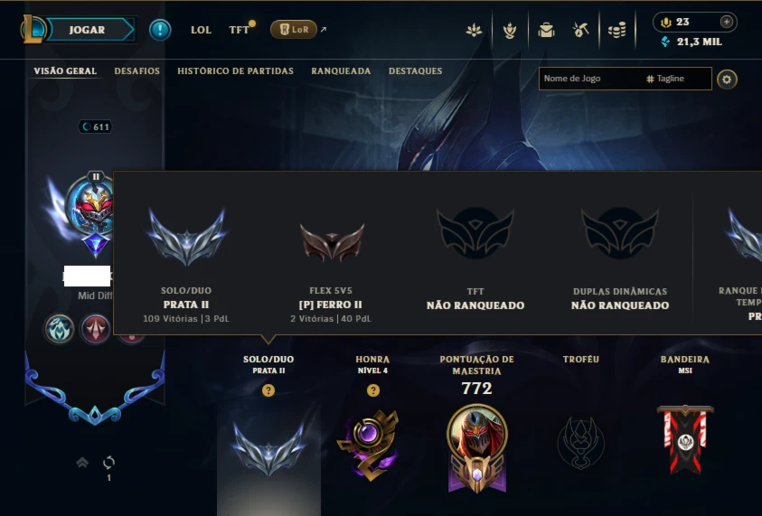Open the Store coins icon
Viewport: 762px width, 516px height.
(x=617, y=31)
